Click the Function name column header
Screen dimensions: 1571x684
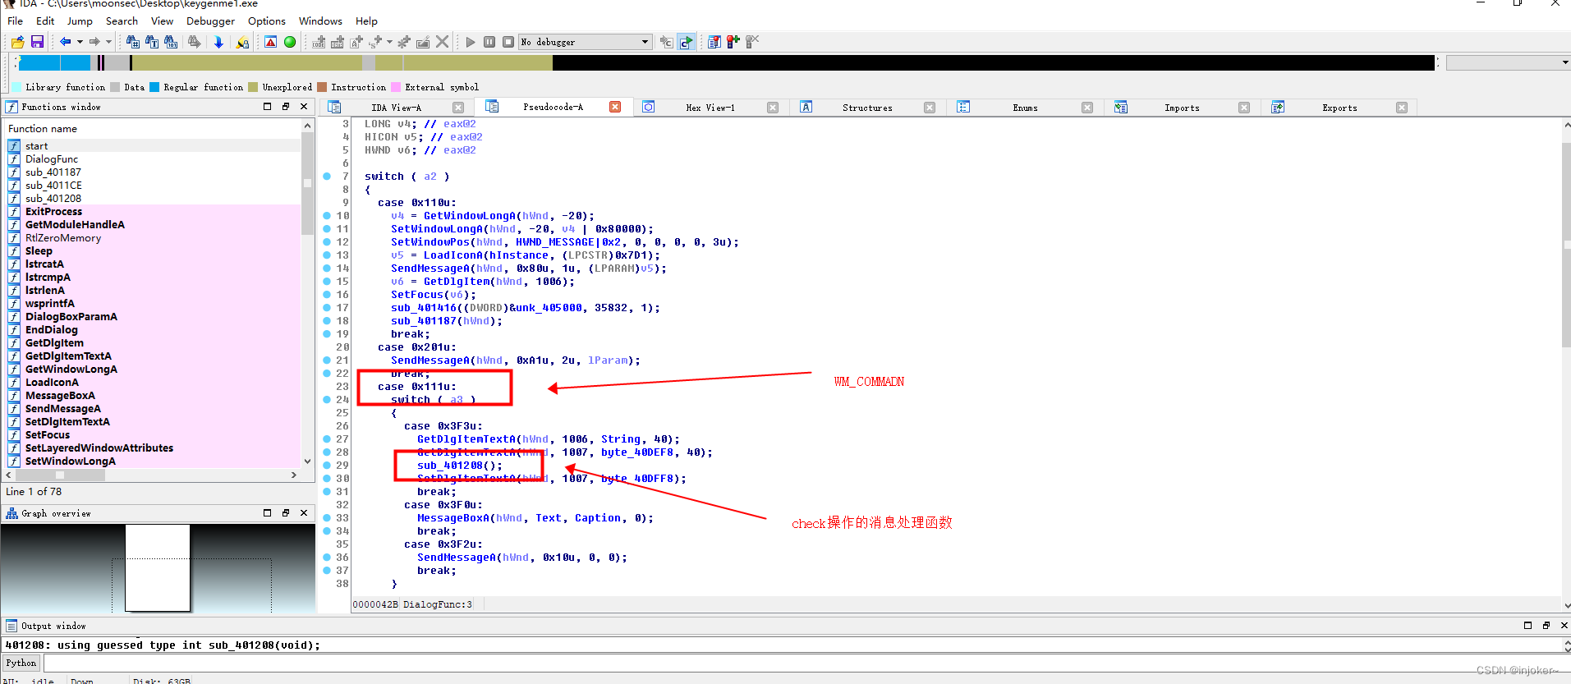click(153, 129)
